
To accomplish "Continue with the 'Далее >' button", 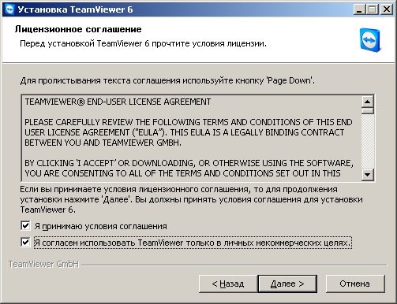I will [287, 284].
